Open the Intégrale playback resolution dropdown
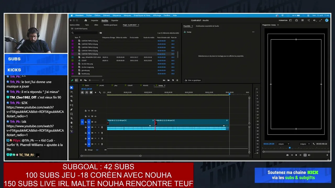 click(x=305, y=144)
